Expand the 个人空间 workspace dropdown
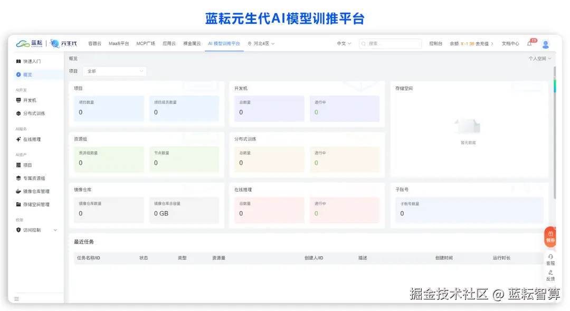The width and height of the screenshot is (570, 311). [x=539, y=59]
